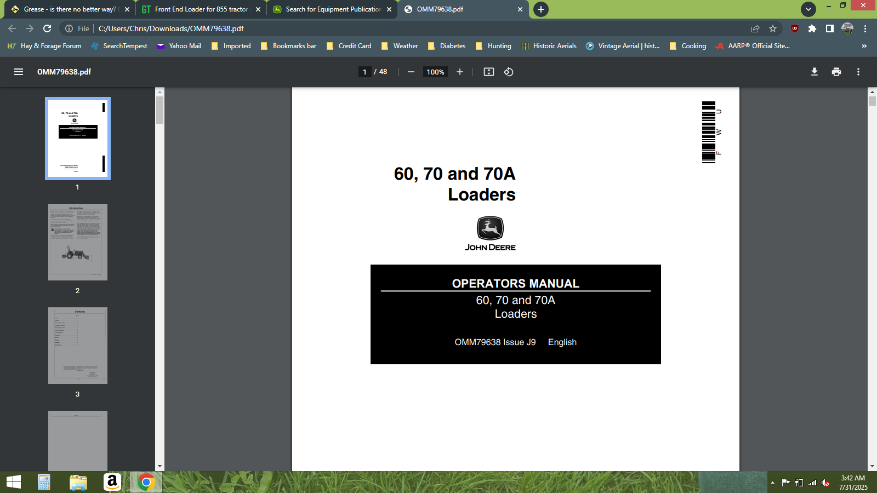Open the Imported bookmarks folder
Screen dimensions: 877x493
tap(231, 46)
